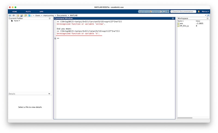Switch to the PLOTS tab

(28, 12)
